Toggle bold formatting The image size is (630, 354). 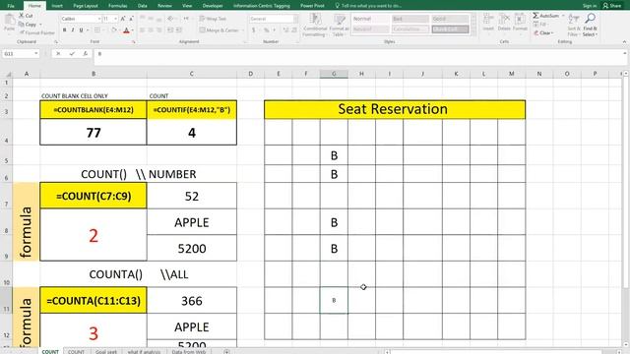click(x=64, y=30)
